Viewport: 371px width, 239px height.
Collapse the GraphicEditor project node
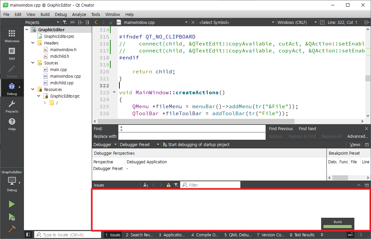click(x=27, y=30)
